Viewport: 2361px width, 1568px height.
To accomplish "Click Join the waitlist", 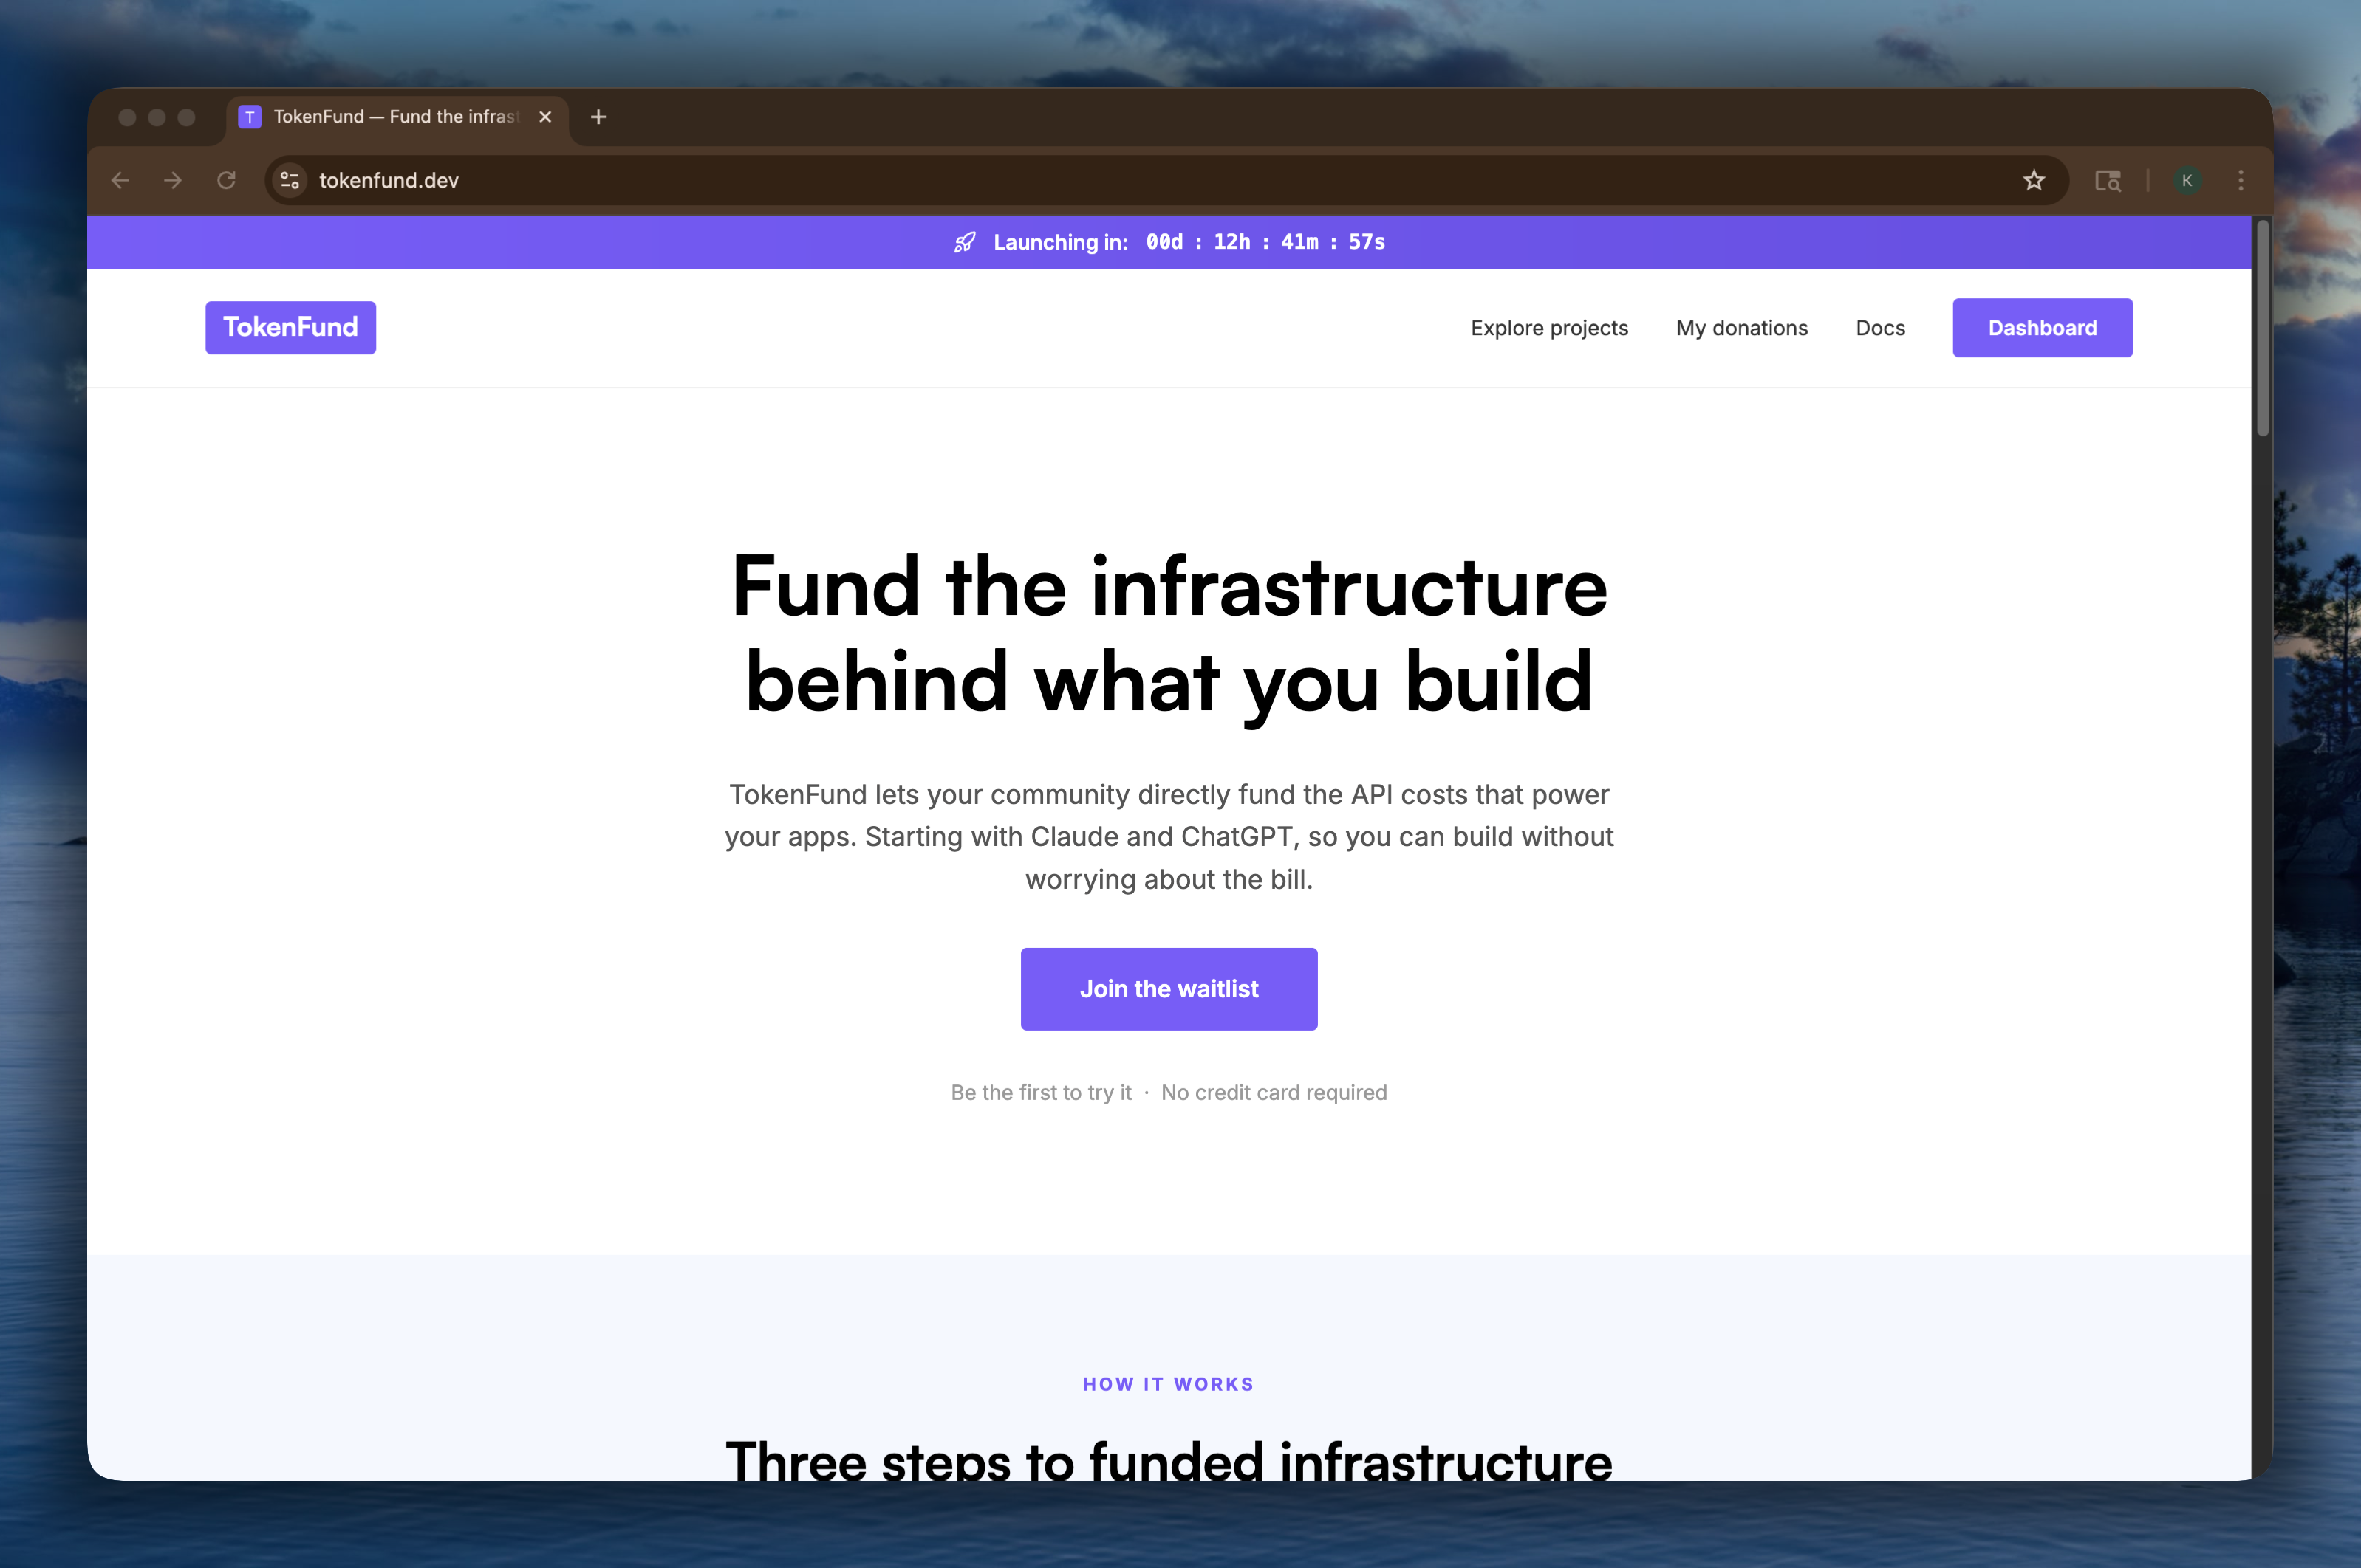I will pos(1169,988).
